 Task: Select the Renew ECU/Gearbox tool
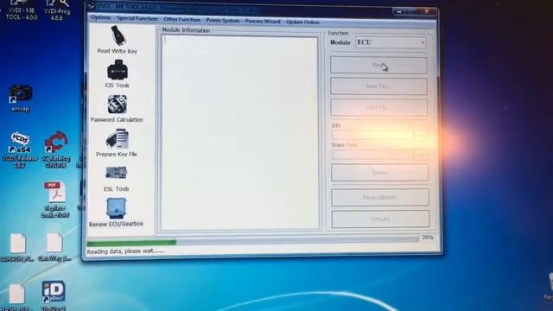pos(116,213)
